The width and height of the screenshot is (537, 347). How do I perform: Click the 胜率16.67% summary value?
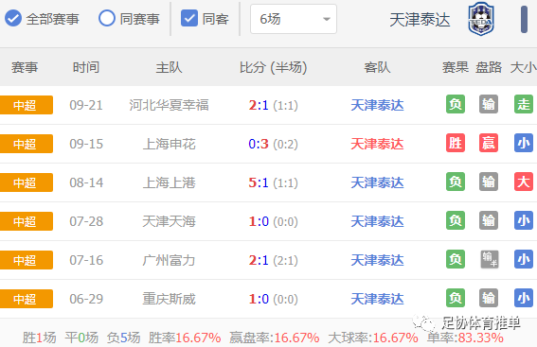[185, 338]
